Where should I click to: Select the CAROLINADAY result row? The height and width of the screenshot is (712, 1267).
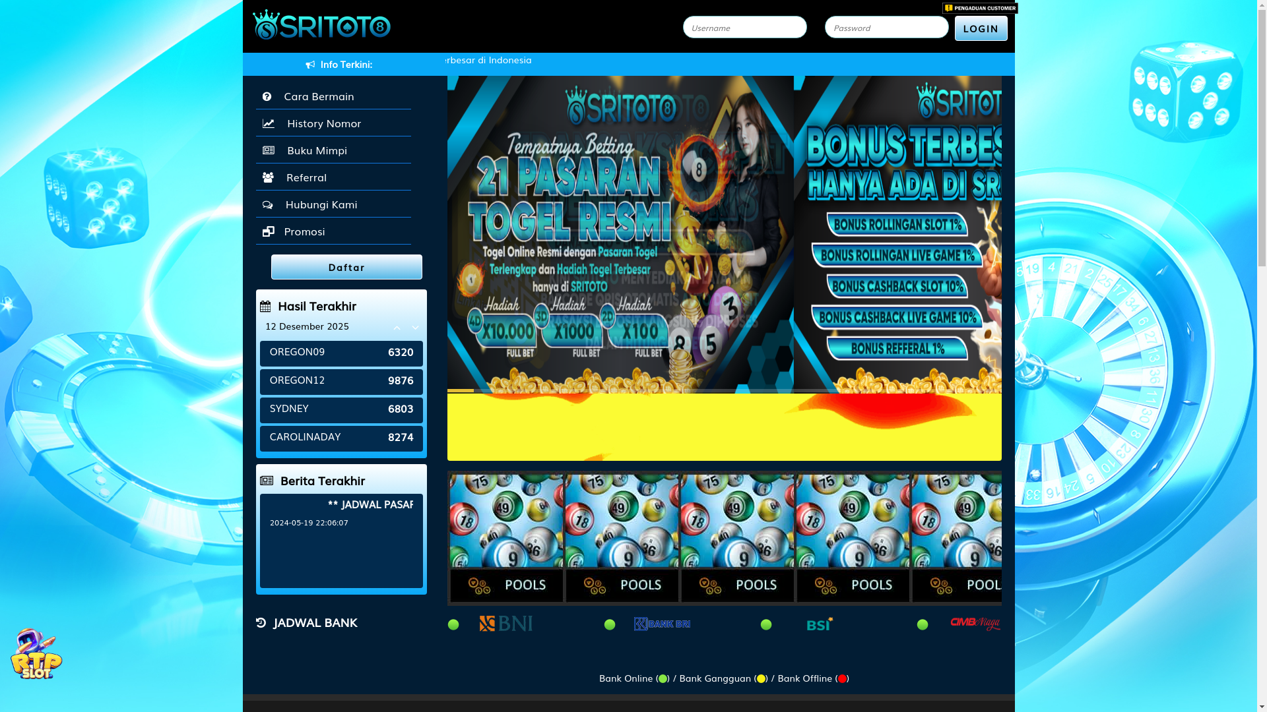click(341, 438)
